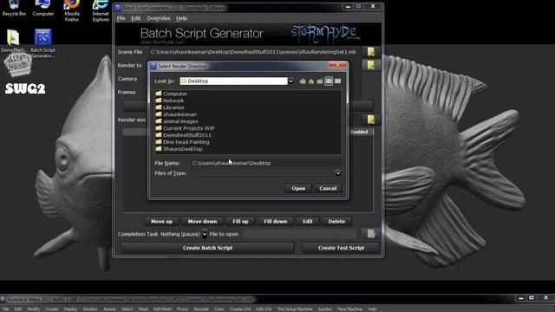Screen dimensions: 555x312
Task: Open the Batch Script Generator desktop shortcut
Action: click(x=42, y=43)
